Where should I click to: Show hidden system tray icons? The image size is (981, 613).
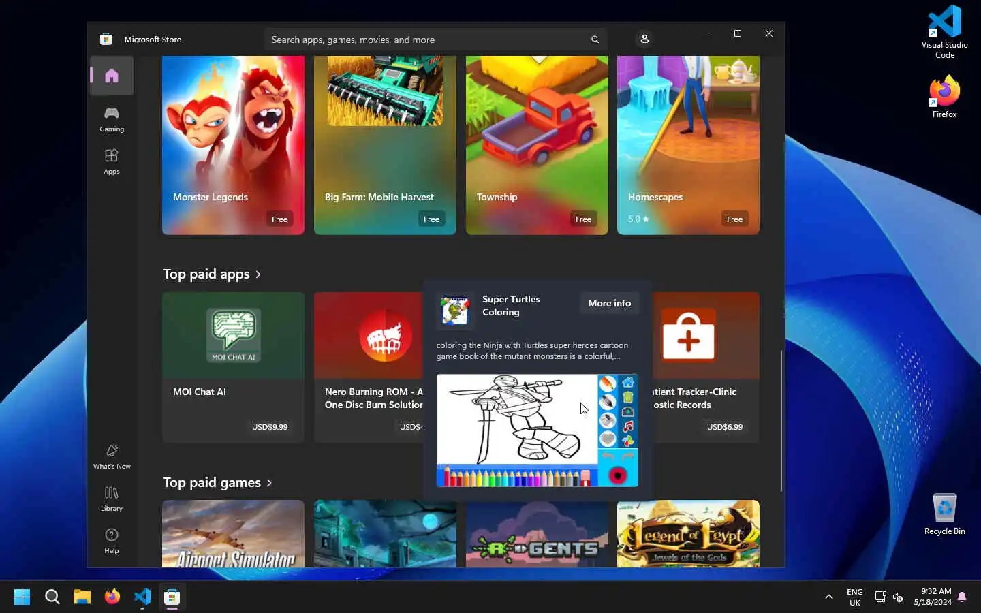click(x=828, y=597)
